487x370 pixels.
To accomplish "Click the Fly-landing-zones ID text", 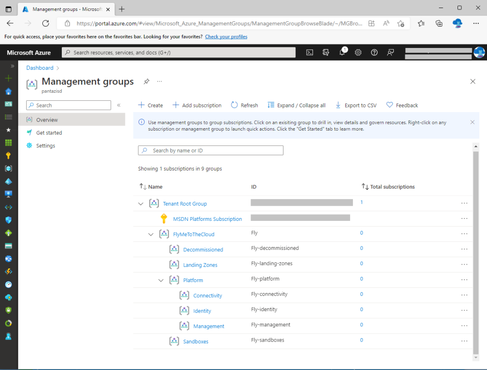I will [272, 263].
